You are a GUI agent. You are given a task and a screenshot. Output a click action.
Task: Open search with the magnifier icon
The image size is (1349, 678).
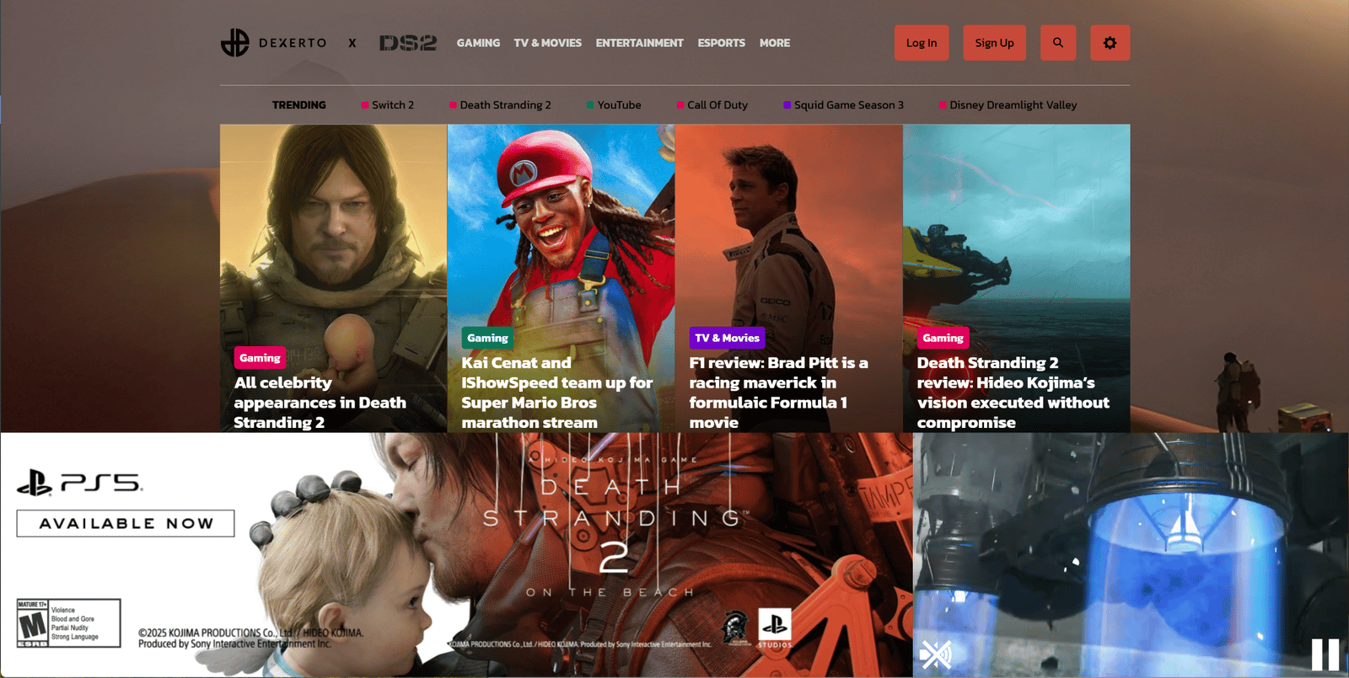point(1058,43)
